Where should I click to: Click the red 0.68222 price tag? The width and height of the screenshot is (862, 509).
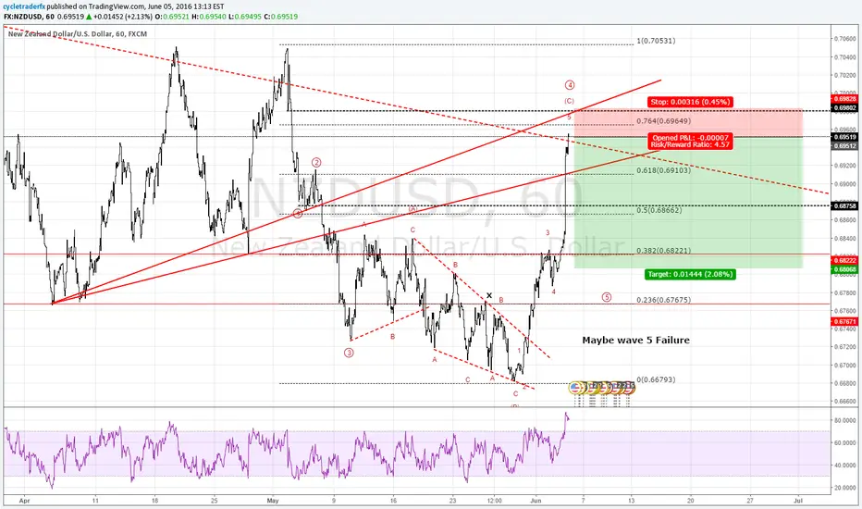[845, 260]
